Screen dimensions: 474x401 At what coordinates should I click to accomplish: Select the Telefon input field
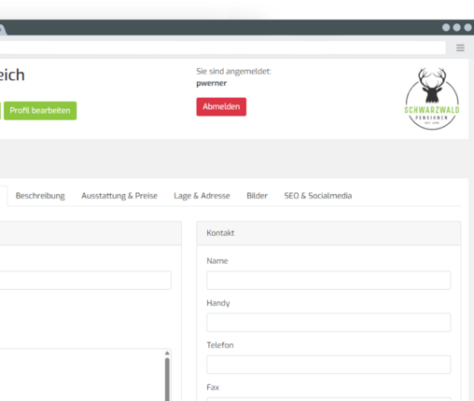point(328,365)
